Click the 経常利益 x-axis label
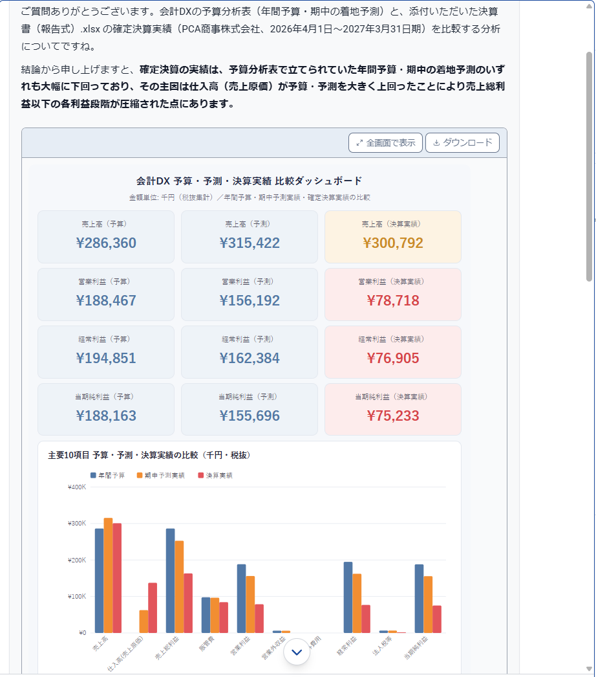Image resolution: width=596 pixels, height=677 pixels. [x=346, y=645]
